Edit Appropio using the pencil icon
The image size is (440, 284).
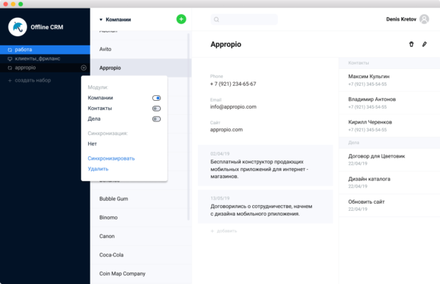pos(424,44)
